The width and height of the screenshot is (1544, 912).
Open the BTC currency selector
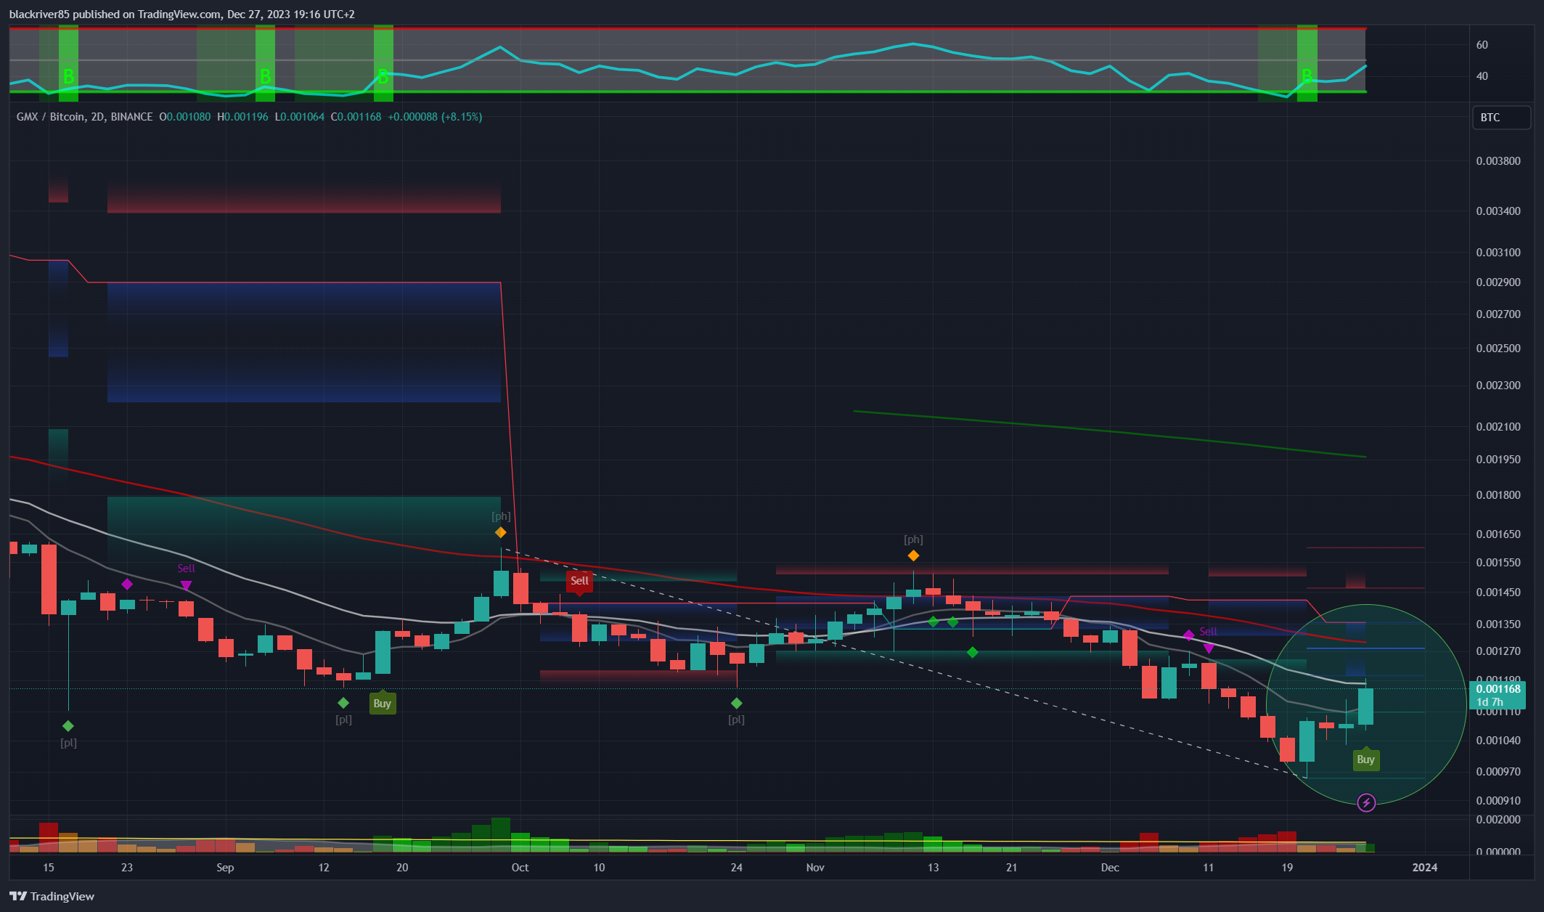[x=1501, y=118]
